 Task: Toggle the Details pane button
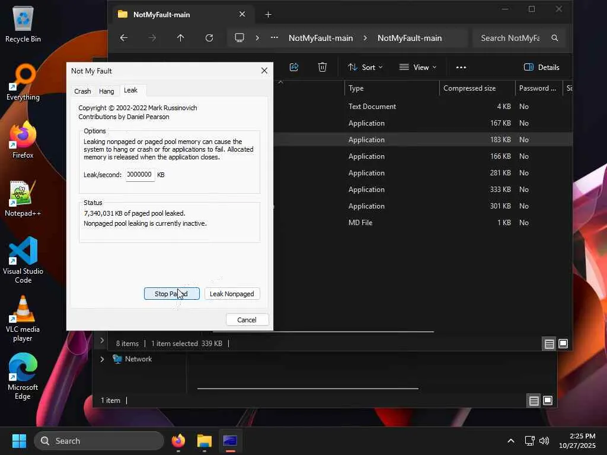point(541,68)
